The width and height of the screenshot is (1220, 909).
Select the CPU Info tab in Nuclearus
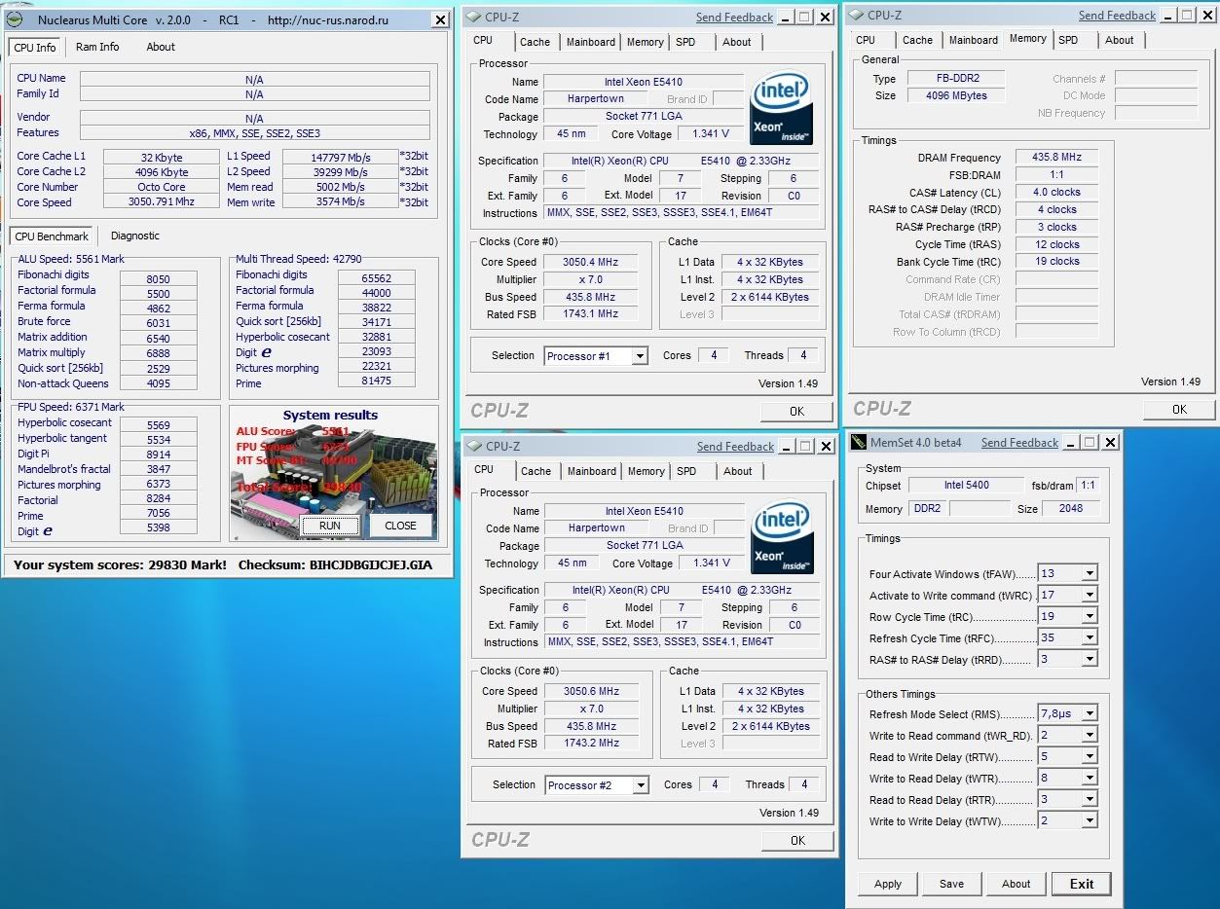click(36, 48)
